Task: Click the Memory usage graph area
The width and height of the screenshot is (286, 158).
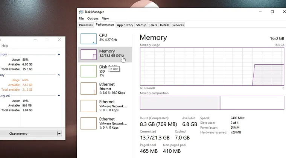Action: click(212, 67)
